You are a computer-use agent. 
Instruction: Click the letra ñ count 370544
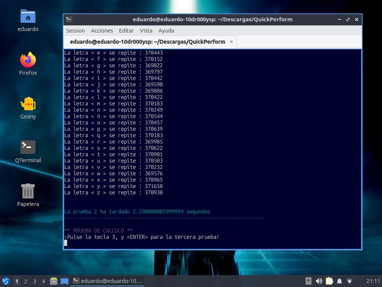pos(154,116)
